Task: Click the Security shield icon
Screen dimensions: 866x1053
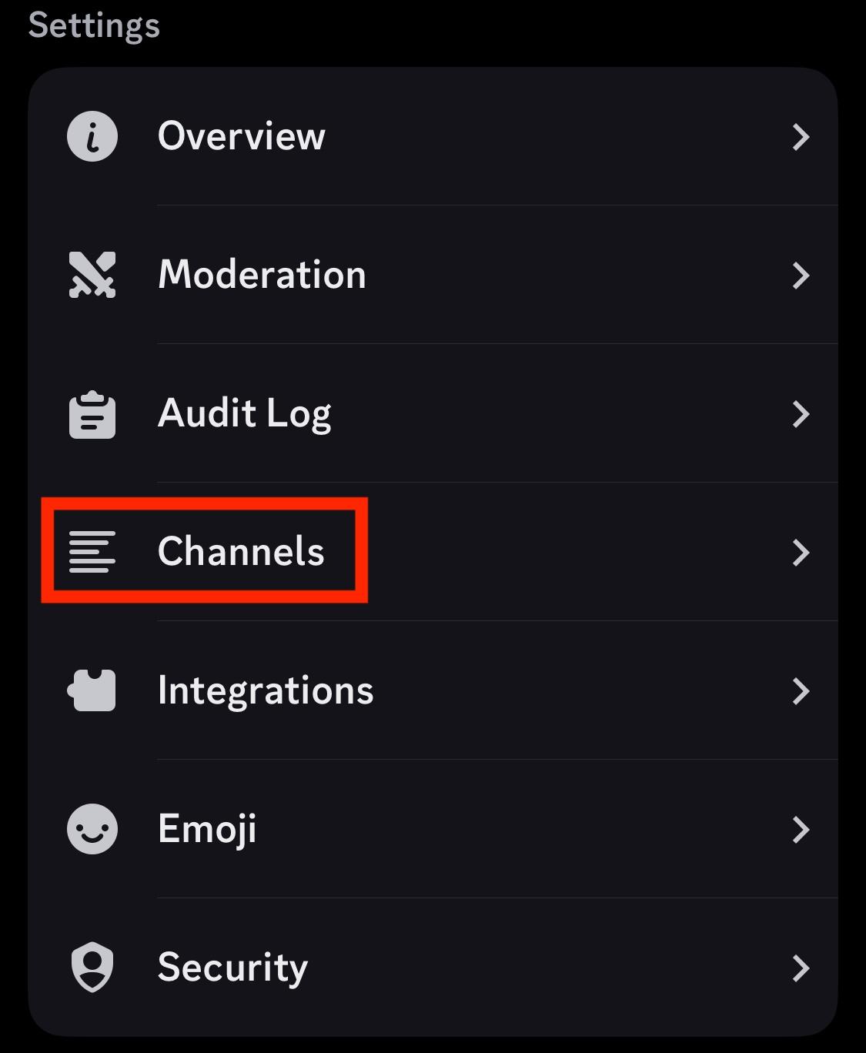Action: coord(92,968)
